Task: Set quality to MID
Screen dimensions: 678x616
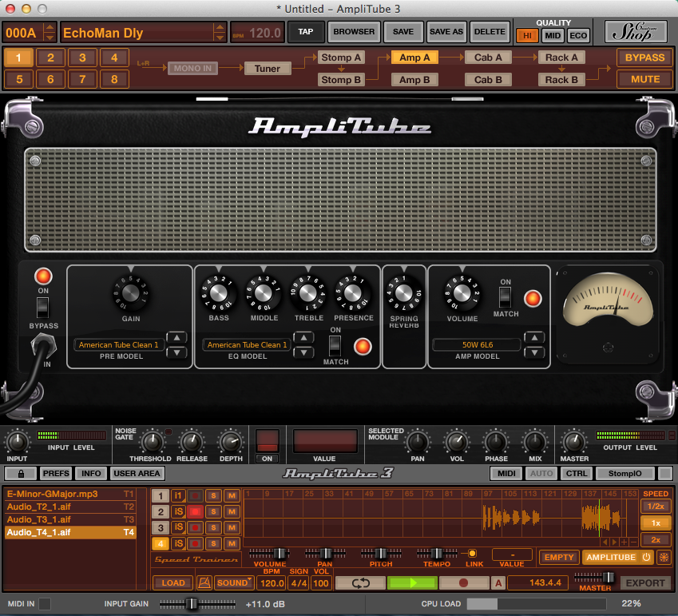Action: tap(553, 35)
